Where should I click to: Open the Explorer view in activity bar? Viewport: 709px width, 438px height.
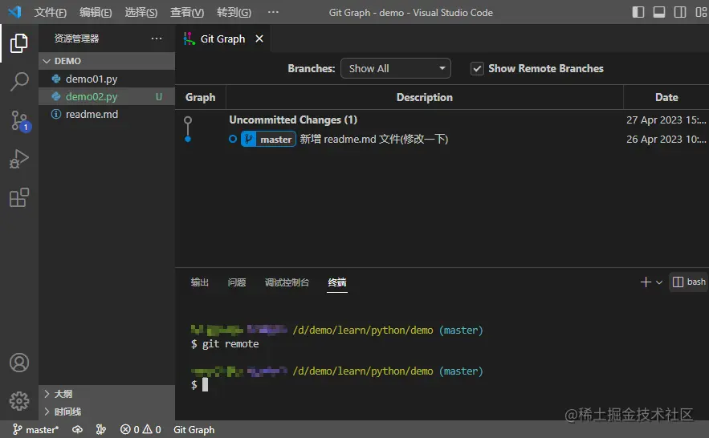(19, 43)
